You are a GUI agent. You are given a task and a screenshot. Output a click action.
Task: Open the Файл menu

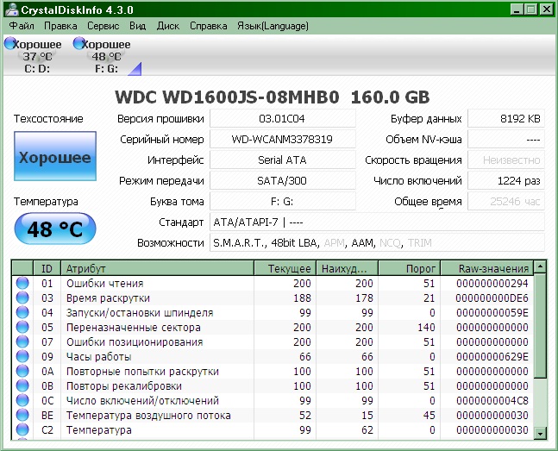tap(22, 26)
